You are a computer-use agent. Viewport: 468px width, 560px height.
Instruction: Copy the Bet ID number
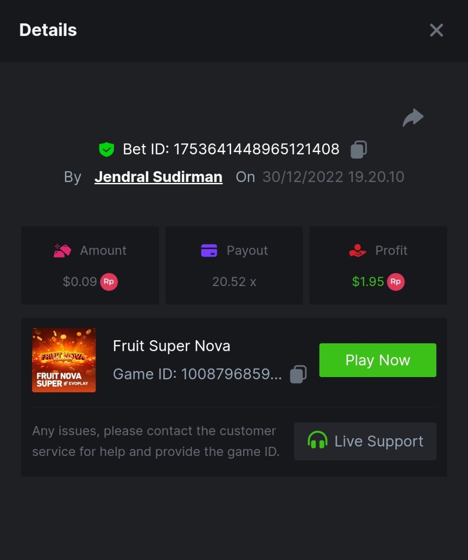(x=358, y=149)
